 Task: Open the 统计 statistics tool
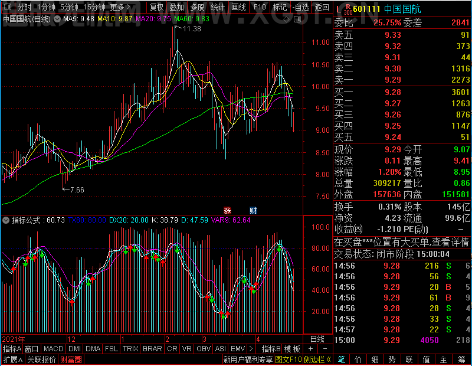tap(218, 7)
